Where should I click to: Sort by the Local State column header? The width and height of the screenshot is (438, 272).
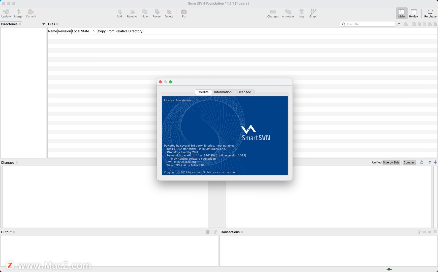coord(81,31)
